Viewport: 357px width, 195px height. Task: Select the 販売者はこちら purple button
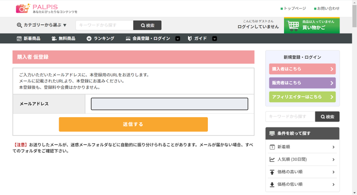click(x=302, y=83)
